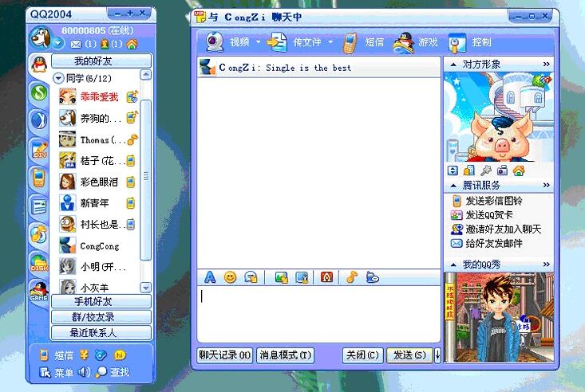Viewport: 585px width, 392px height.
Task: Switch to the 群/校友录 tab
Action: [x=101, y=317]
